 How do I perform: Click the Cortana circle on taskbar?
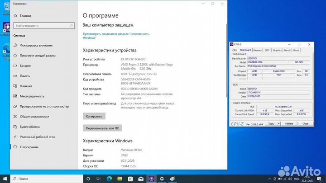coord(88,178)
